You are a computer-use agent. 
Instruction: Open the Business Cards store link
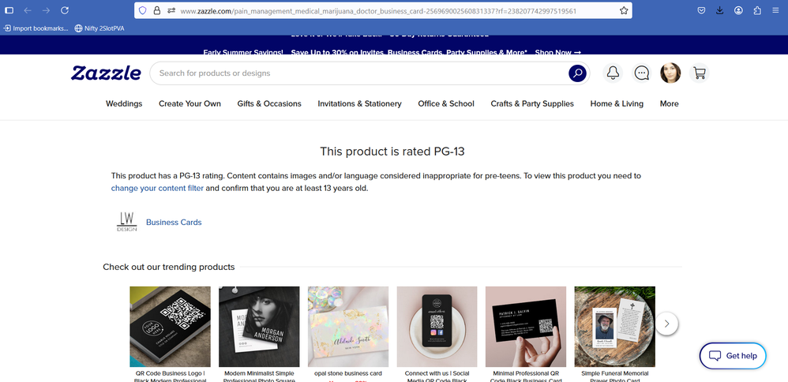(174, 222)
